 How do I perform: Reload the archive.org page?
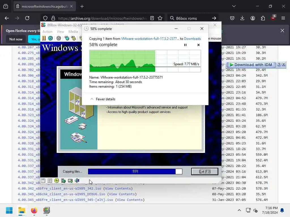point(27,18)
